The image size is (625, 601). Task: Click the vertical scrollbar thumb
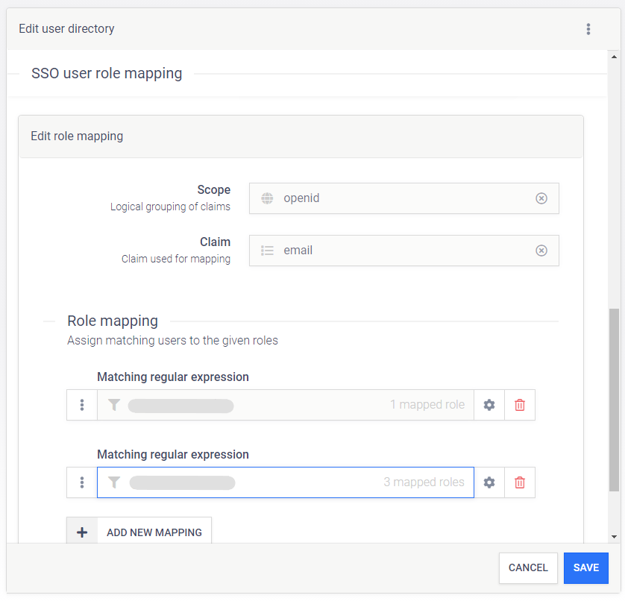[614, 399]
